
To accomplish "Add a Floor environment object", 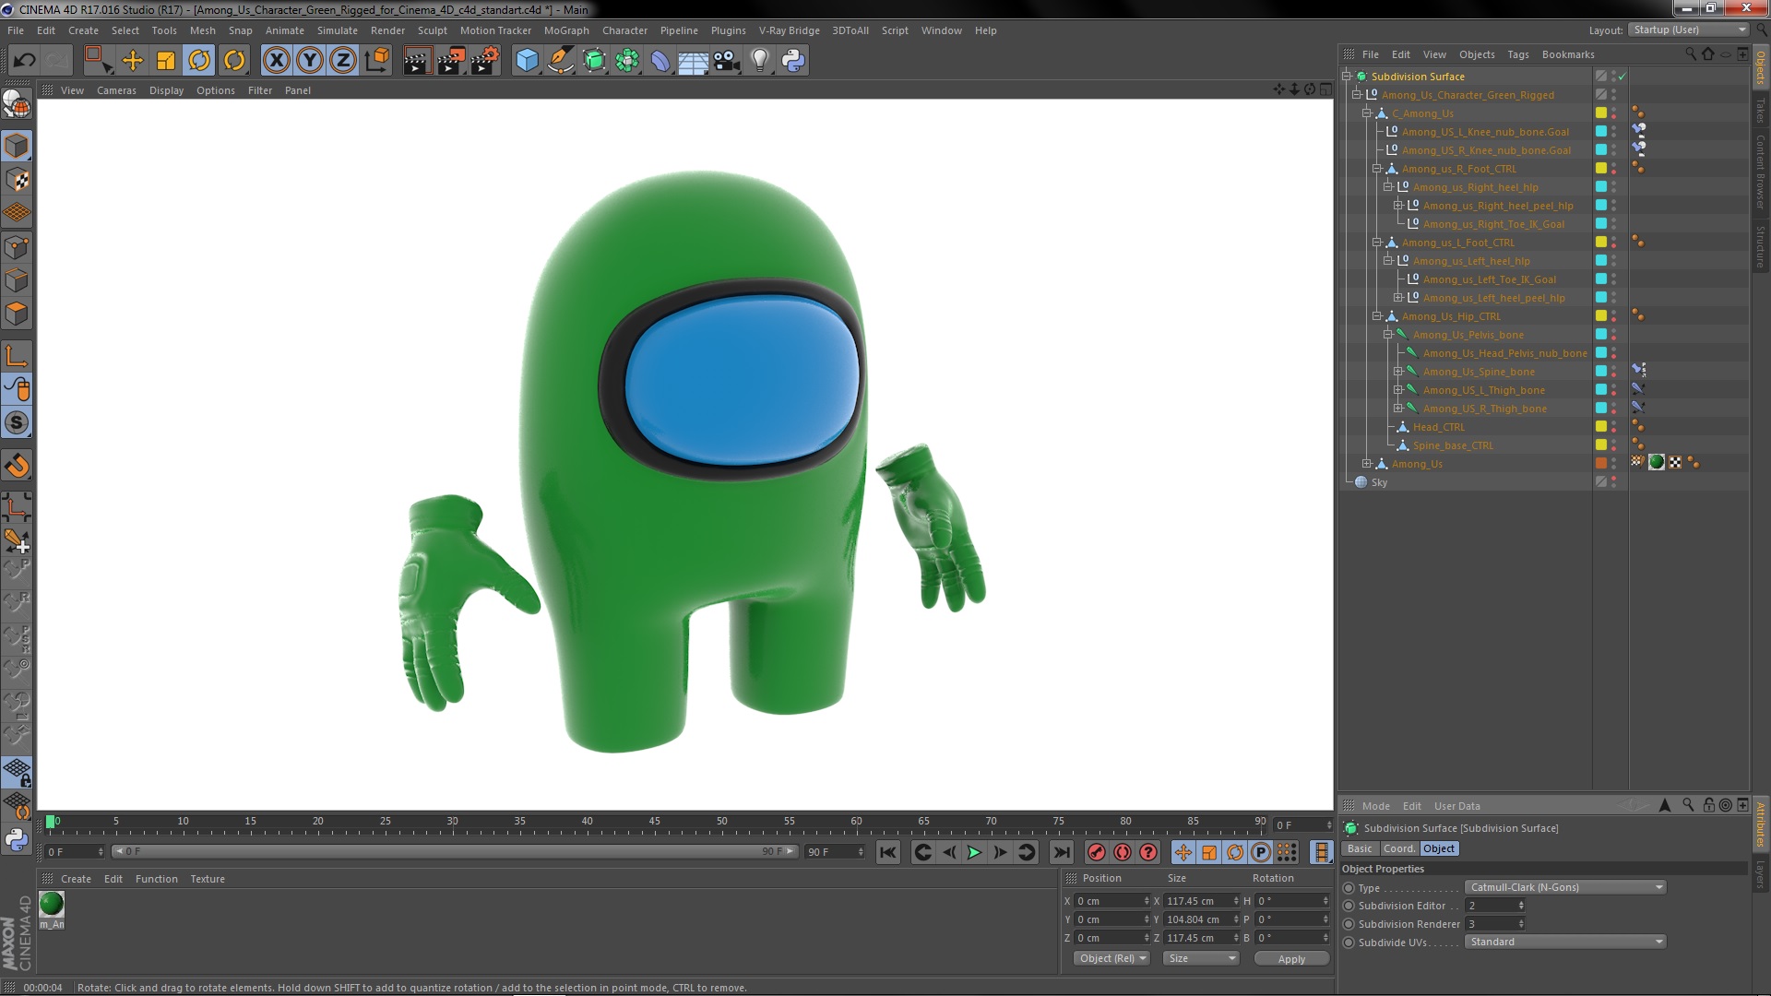I will [693, 61].
